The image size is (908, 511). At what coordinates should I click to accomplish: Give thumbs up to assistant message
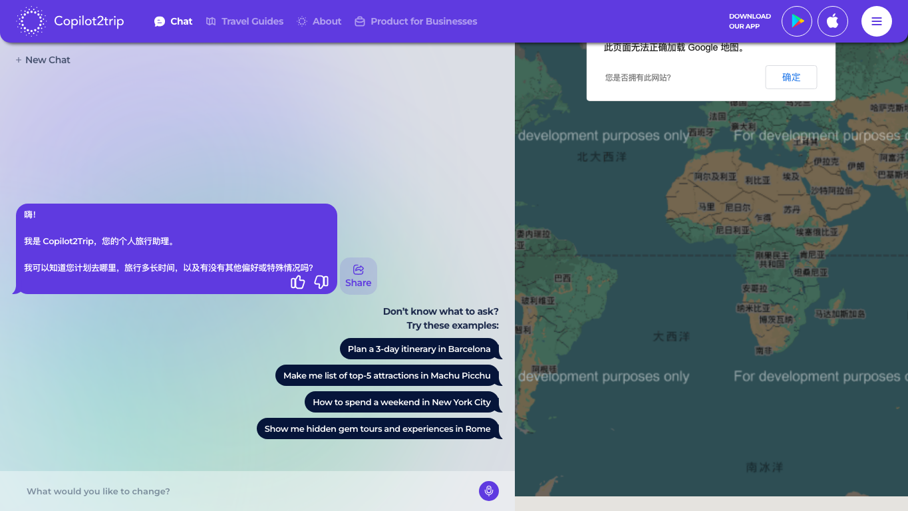tap(298, 282)
